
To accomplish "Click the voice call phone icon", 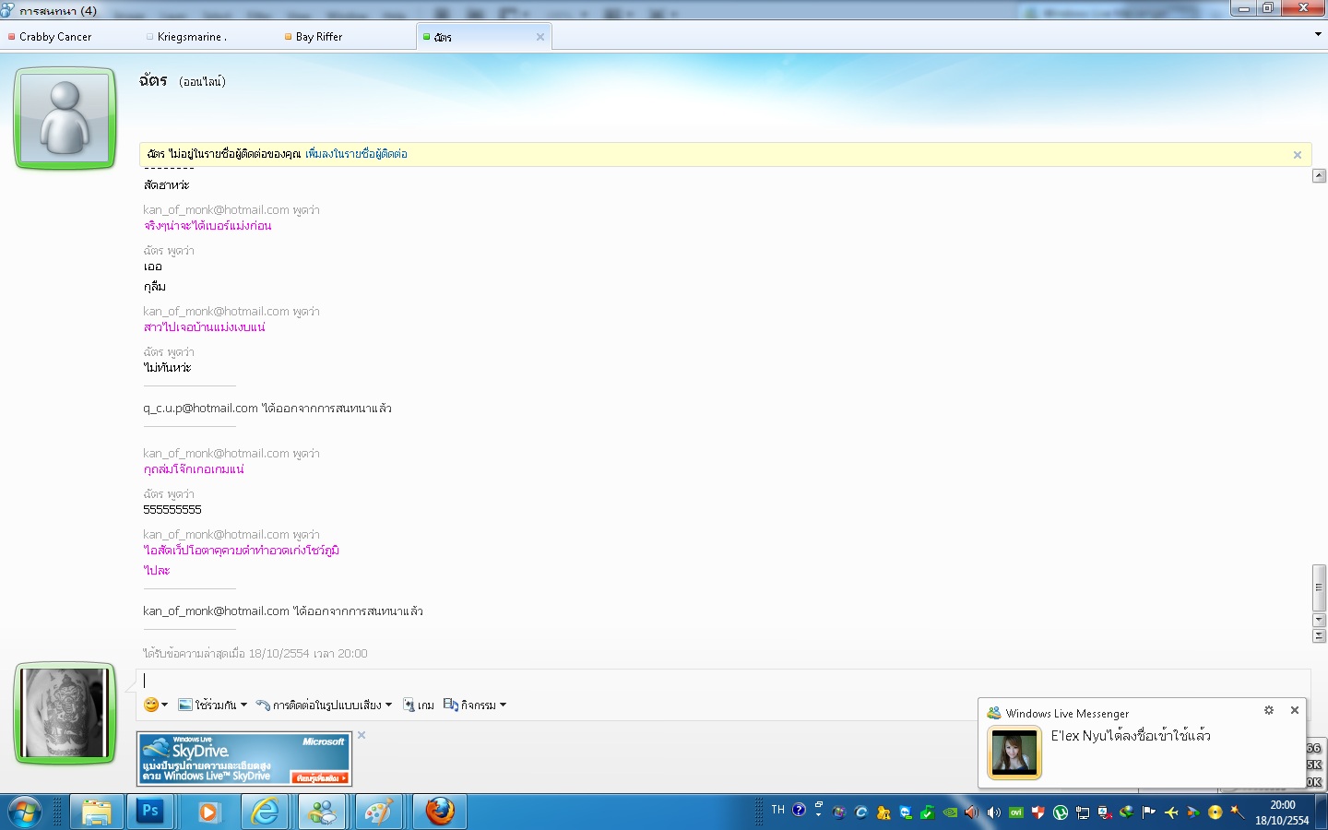I will 263,705.
